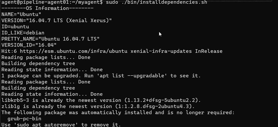The height and width of the screenshot is (127, 278).
Task: Click the VERSION_ID="16.04" line
Action: 29,45
